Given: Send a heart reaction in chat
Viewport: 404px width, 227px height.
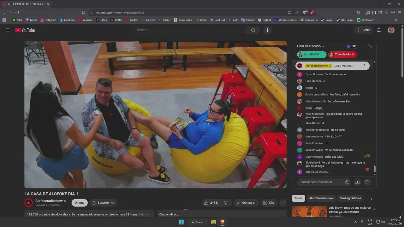Looking at the screenshot, I should pyautogui.click(x=367, y=182).
